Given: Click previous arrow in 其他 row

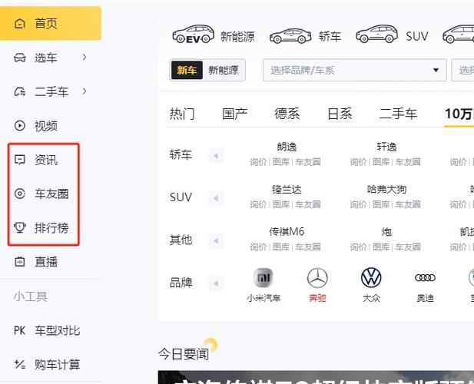Looking at the screenshot, I should (216, 241).
